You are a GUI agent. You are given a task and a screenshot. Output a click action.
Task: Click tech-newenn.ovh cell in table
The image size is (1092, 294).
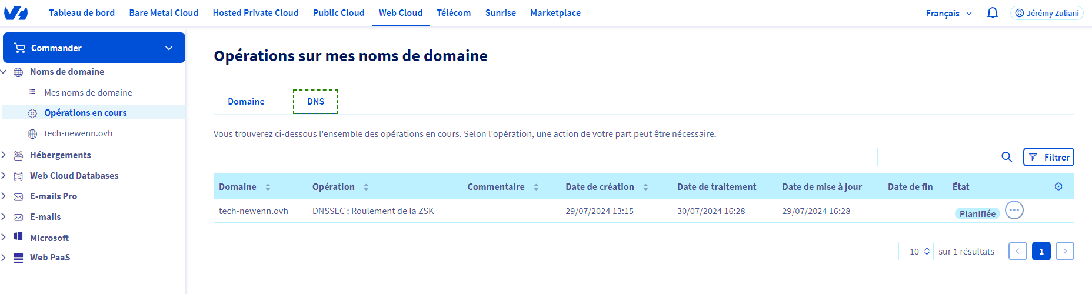pos(254,211)
